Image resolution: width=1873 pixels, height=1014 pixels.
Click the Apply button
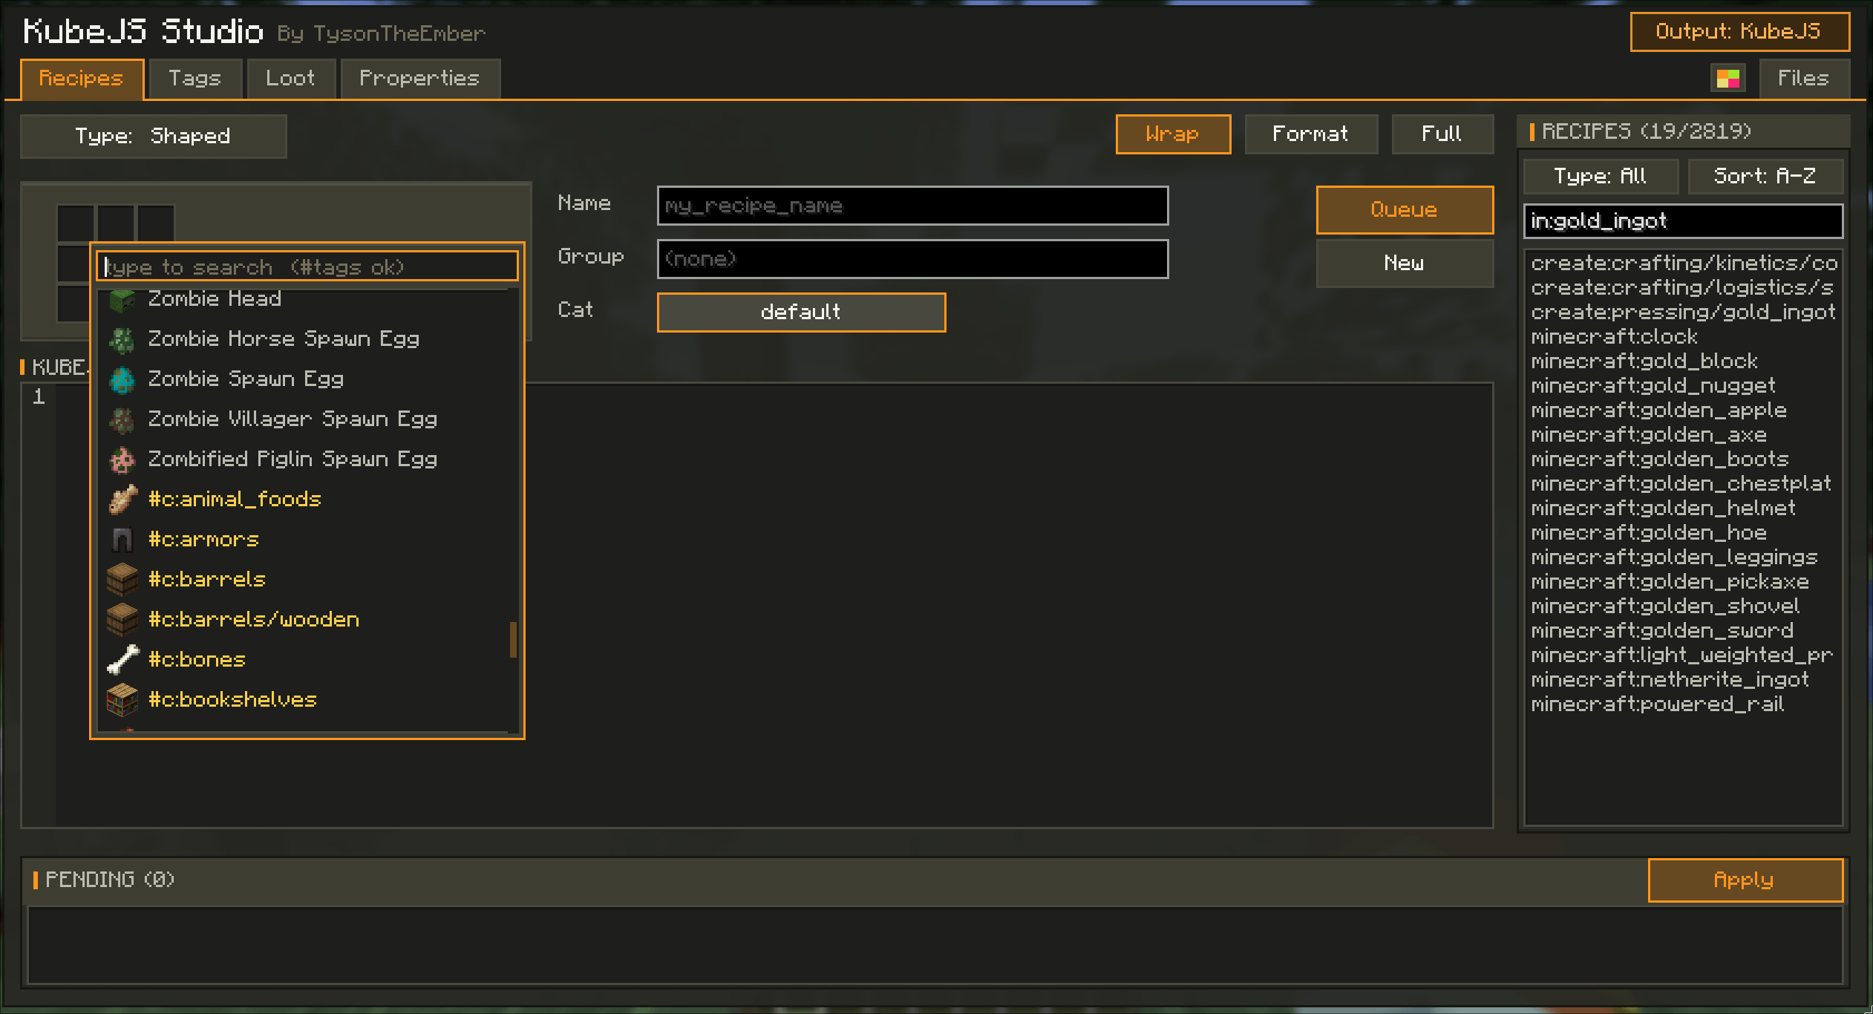(1745, 880)
